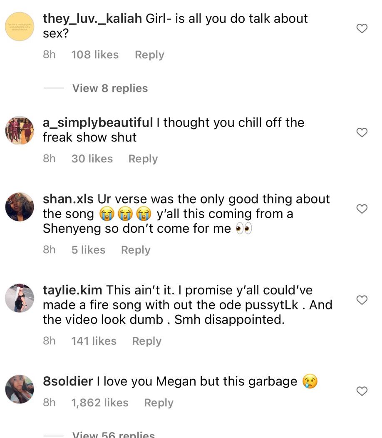Expand View 8 replies thread
The image size is (382, 438).
[x=110, y=88]
